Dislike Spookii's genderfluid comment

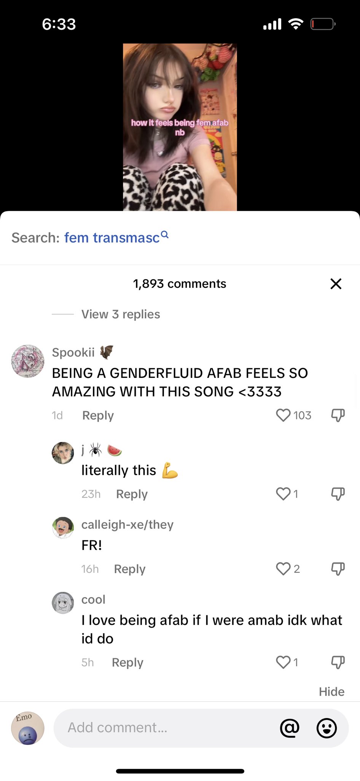pos(338,415)
